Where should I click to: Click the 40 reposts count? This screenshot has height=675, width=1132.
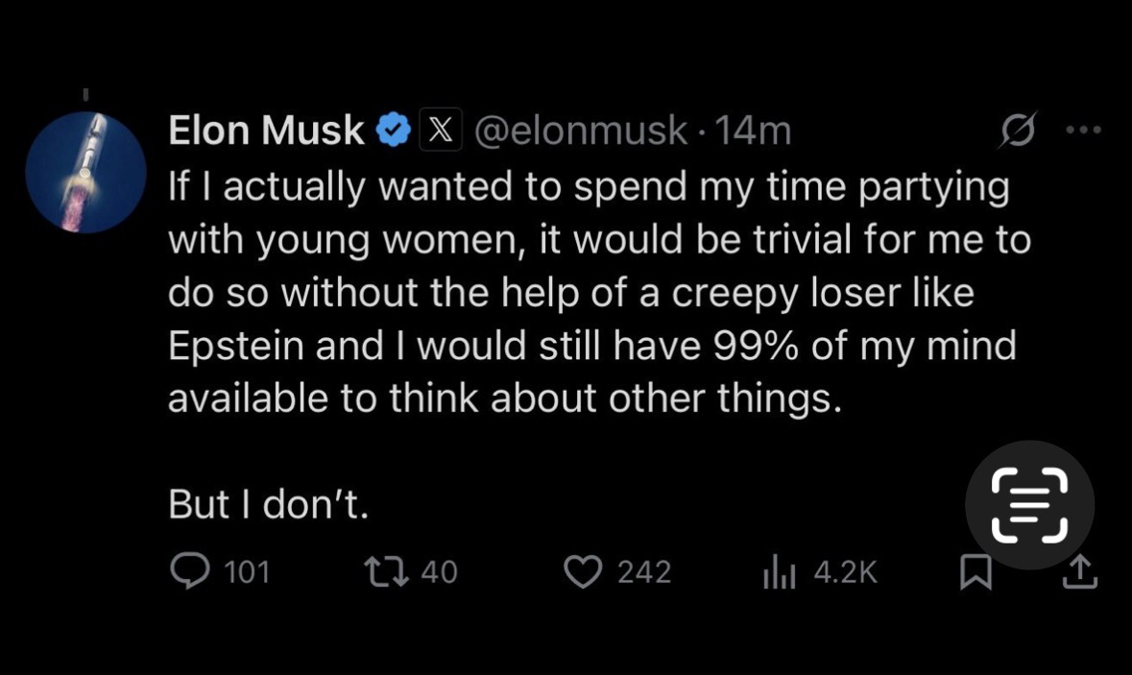[440, 572]
